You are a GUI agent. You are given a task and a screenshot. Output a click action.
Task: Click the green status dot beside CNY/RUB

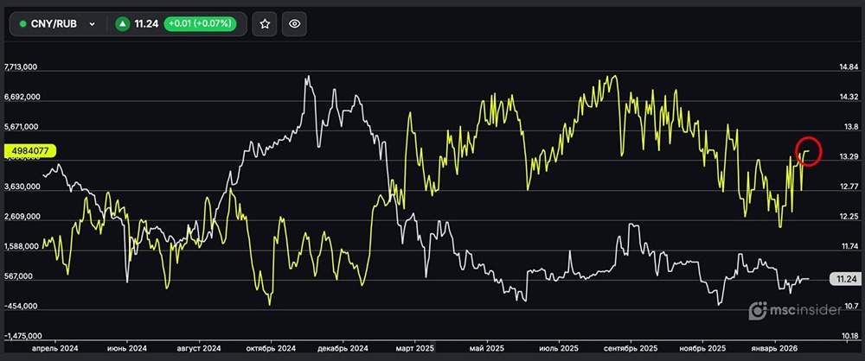22,23
